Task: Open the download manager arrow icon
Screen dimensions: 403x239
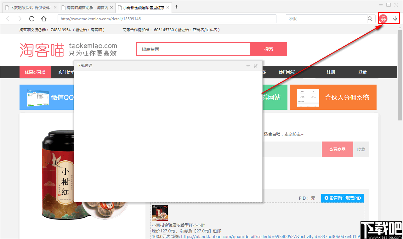Action: [395, 19]
